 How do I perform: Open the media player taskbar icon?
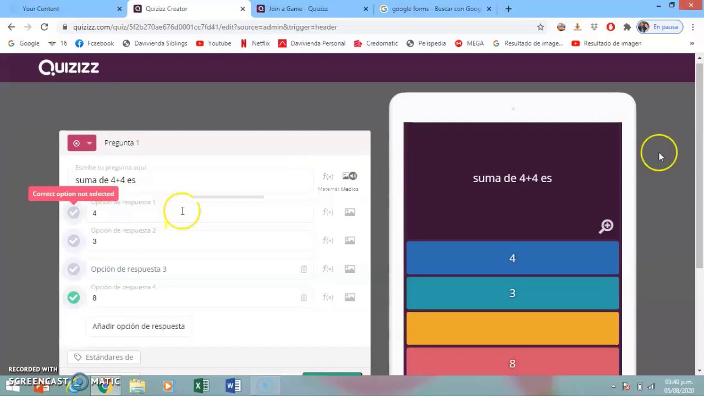pos(168,386)
